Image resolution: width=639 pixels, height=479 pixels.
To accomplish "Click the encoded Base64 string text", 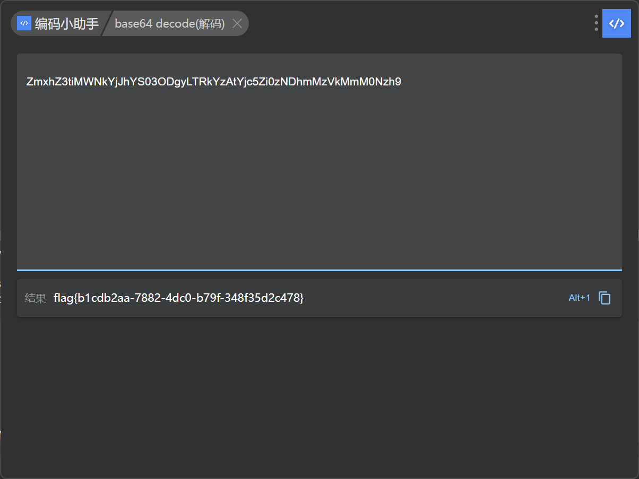I will pyautogui.click(x=213, y=82).
